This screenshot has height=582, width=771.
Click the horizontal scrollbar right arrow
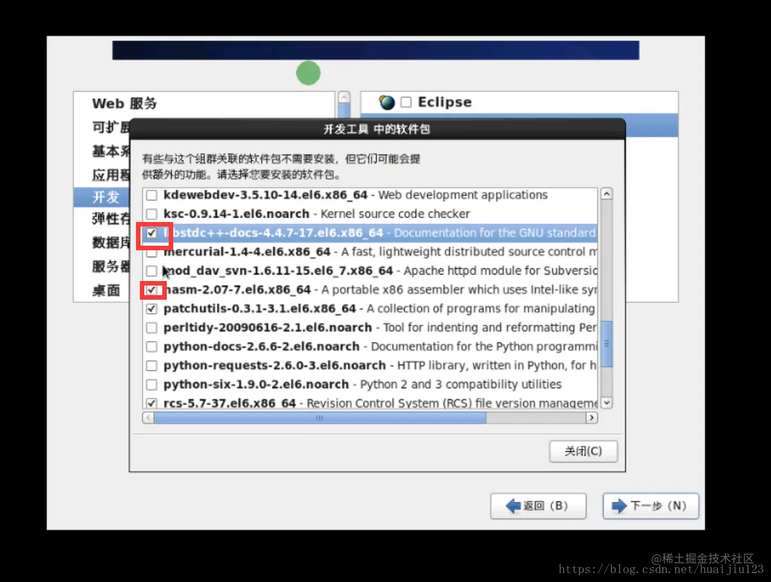point(591,418)
